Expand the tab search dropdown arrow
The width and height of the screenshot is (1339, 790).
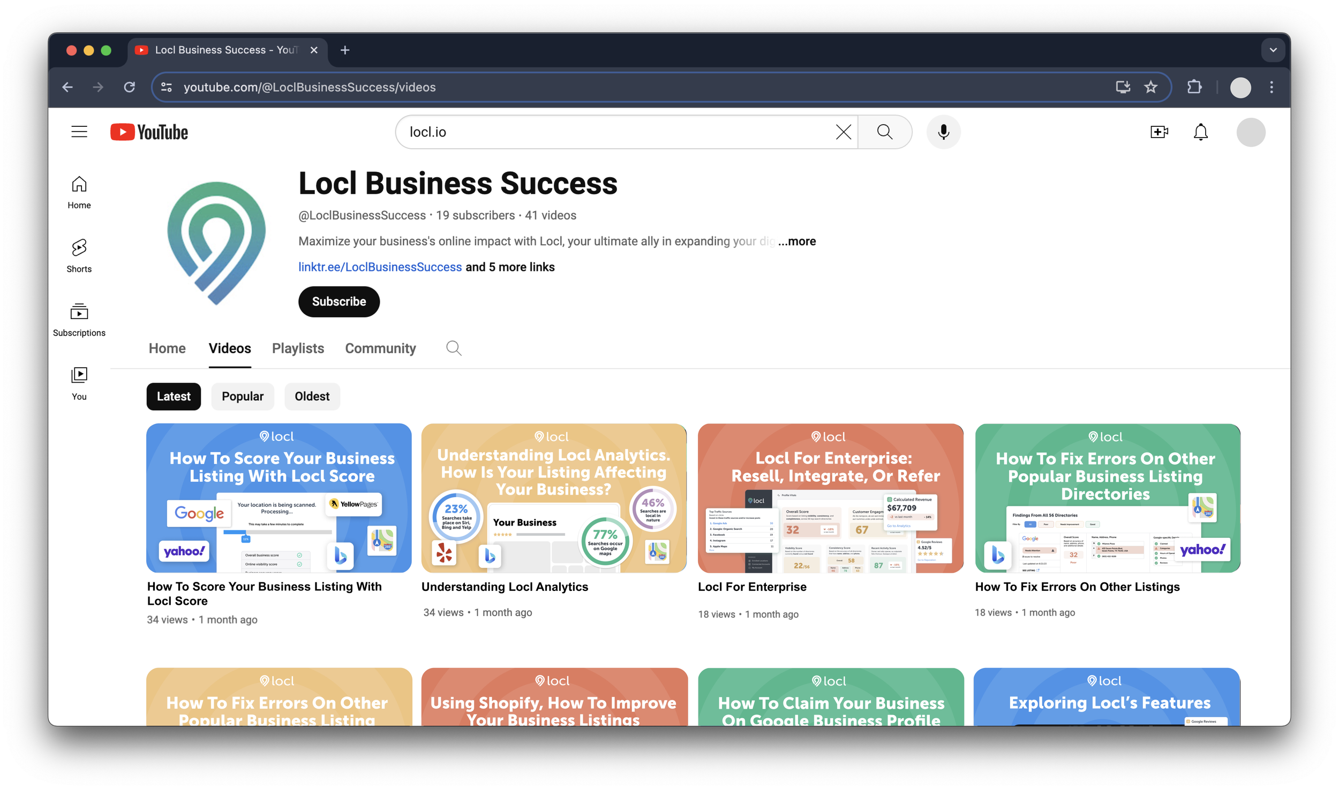[1273, 50]
